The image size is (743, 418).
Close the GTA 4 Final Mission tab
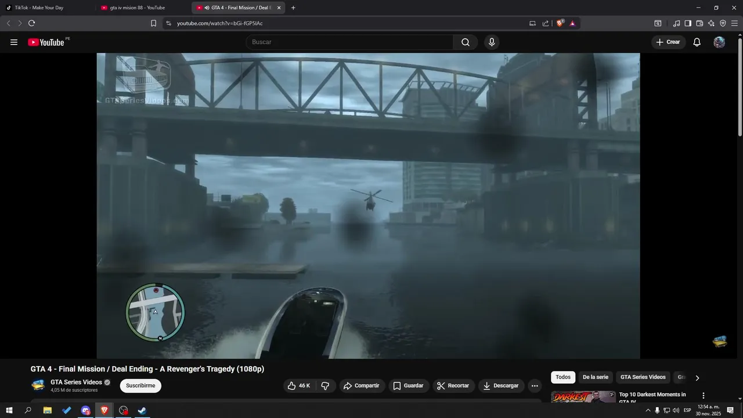(279, 8)
